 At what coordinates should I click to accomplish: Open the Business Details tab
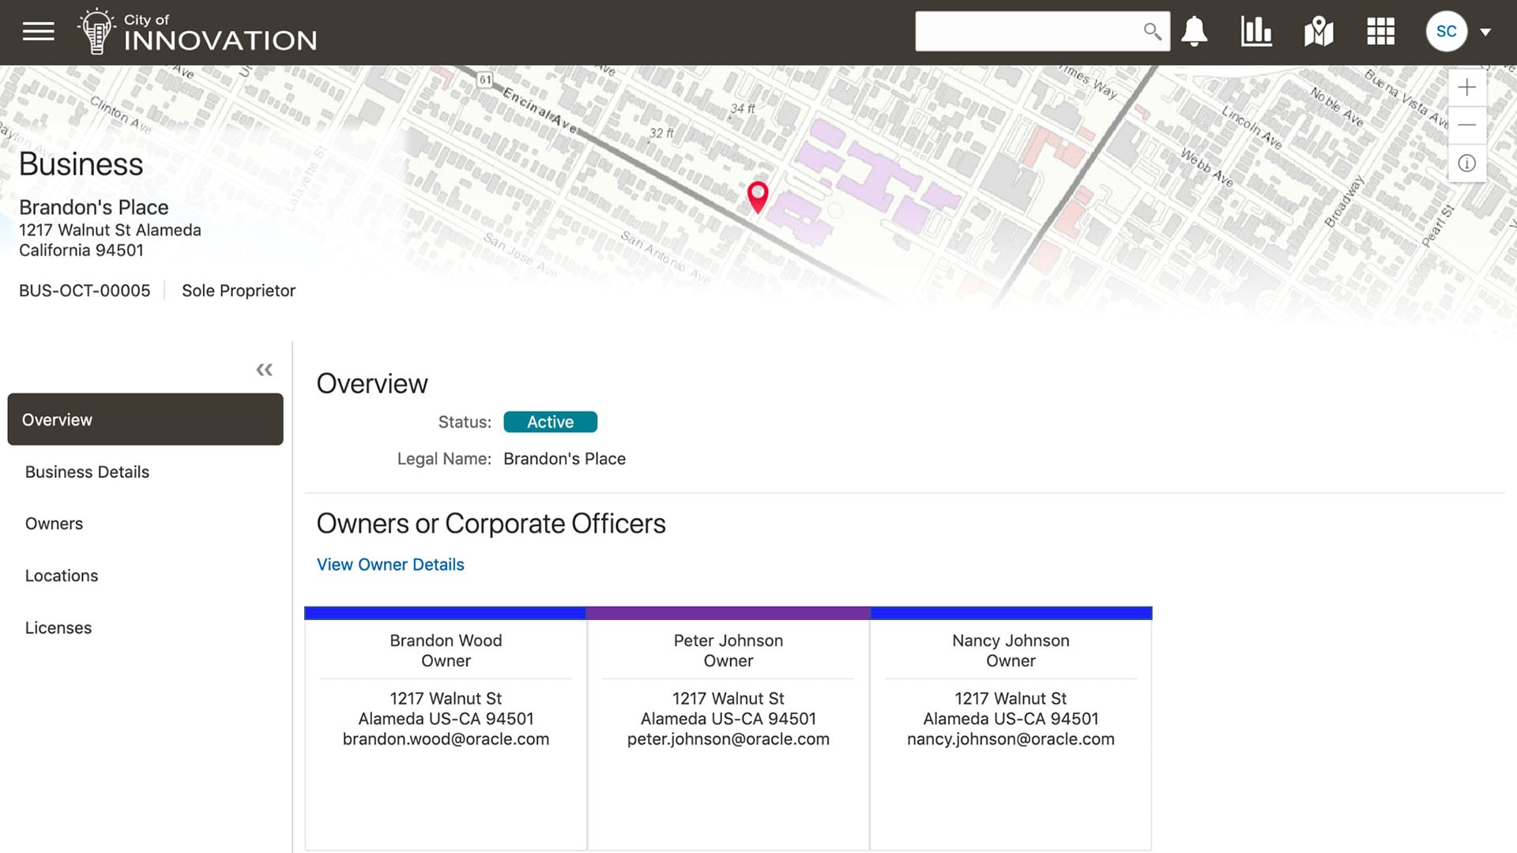(x=87, y=472)
